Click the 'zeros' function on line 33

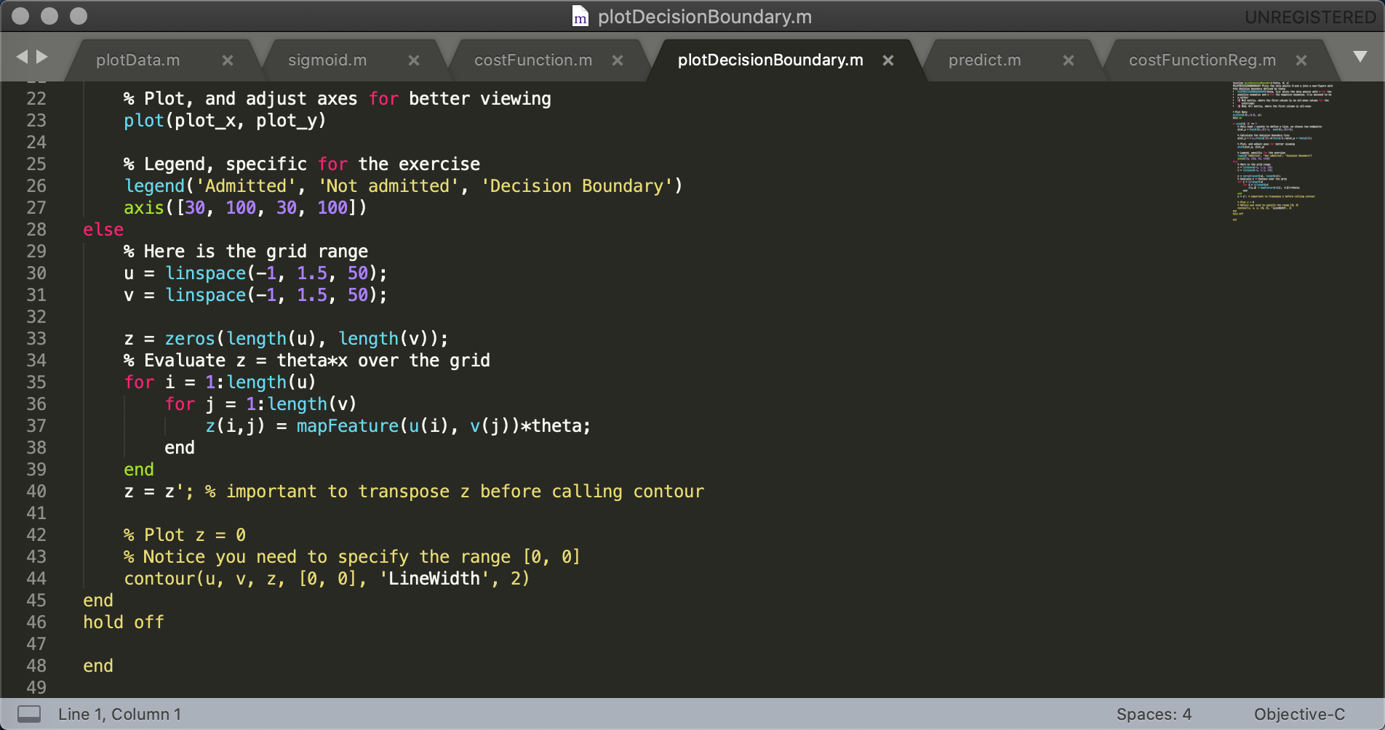(x=190, y=339)
